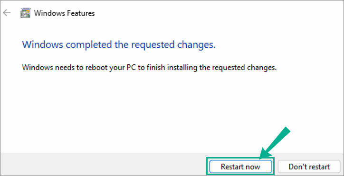
Task: Click the word 'completed' in the heading
Action: pos(89,45)
